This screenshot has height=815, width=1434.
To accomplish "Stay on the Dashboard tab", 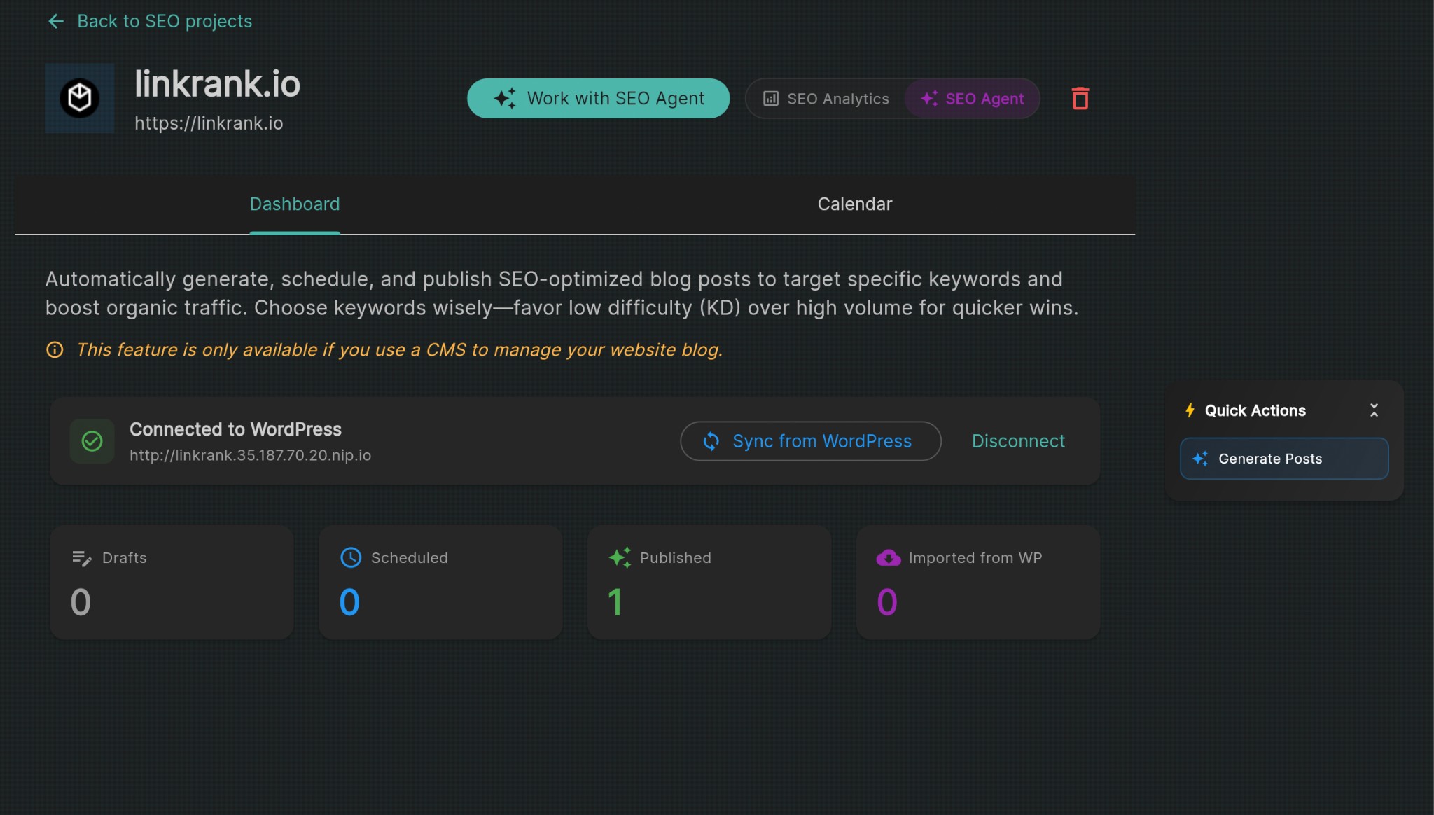I will tap(294, 204).
